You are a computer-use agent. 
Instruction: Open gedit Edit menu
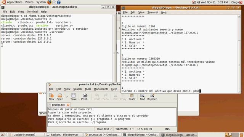pyautogui.click(x=59, y=89)
